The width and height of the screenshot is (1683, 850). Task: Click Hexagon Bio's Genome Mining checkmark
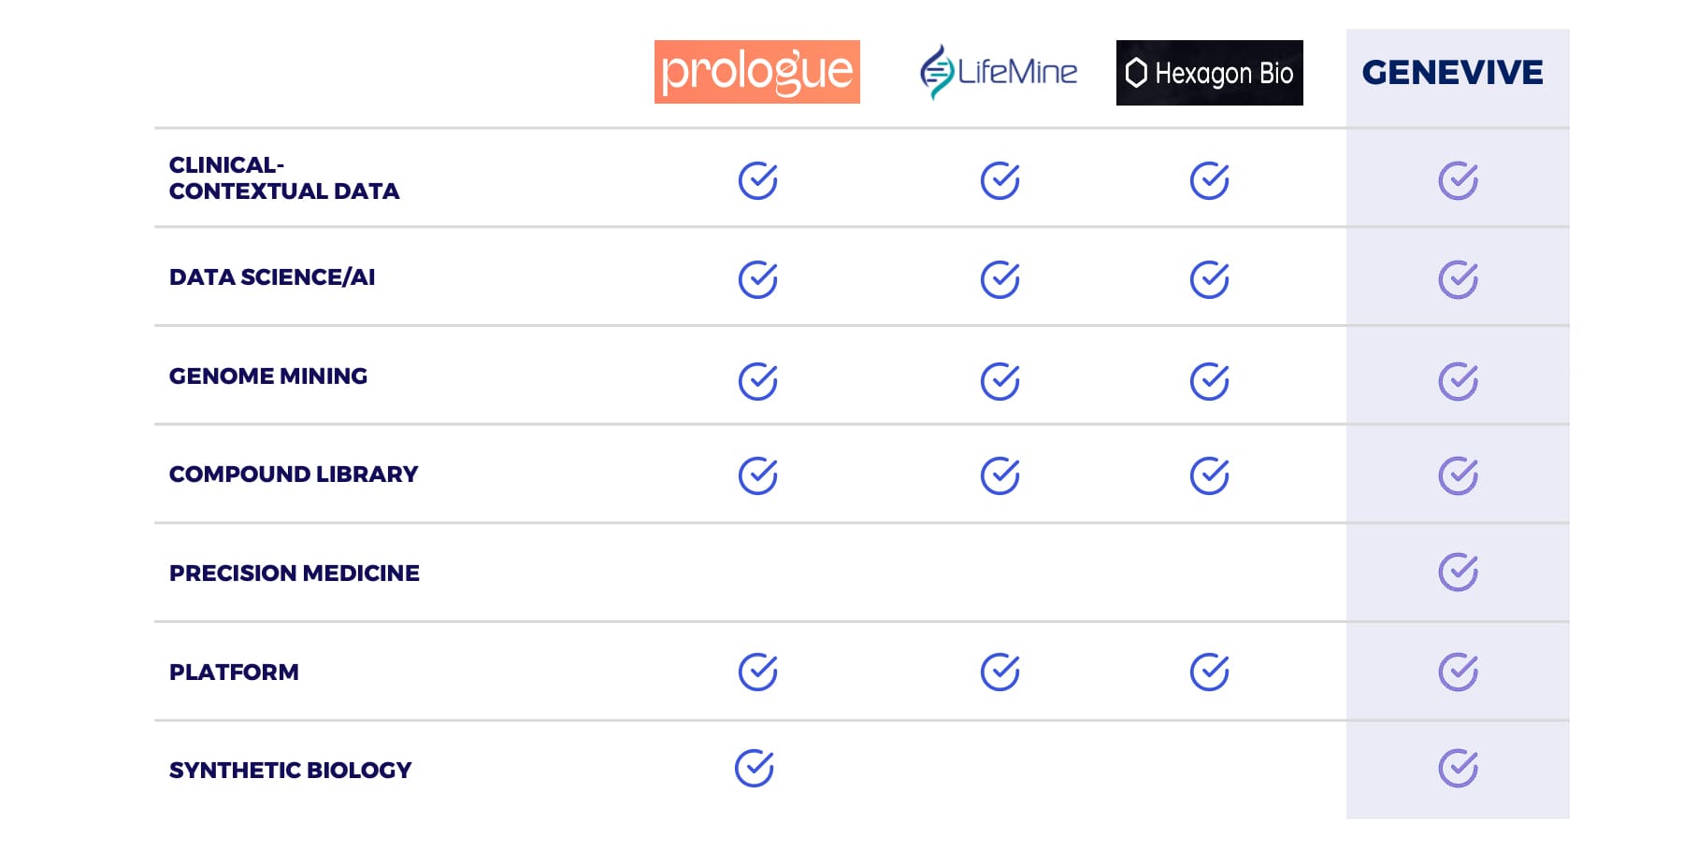(1209, 381)
